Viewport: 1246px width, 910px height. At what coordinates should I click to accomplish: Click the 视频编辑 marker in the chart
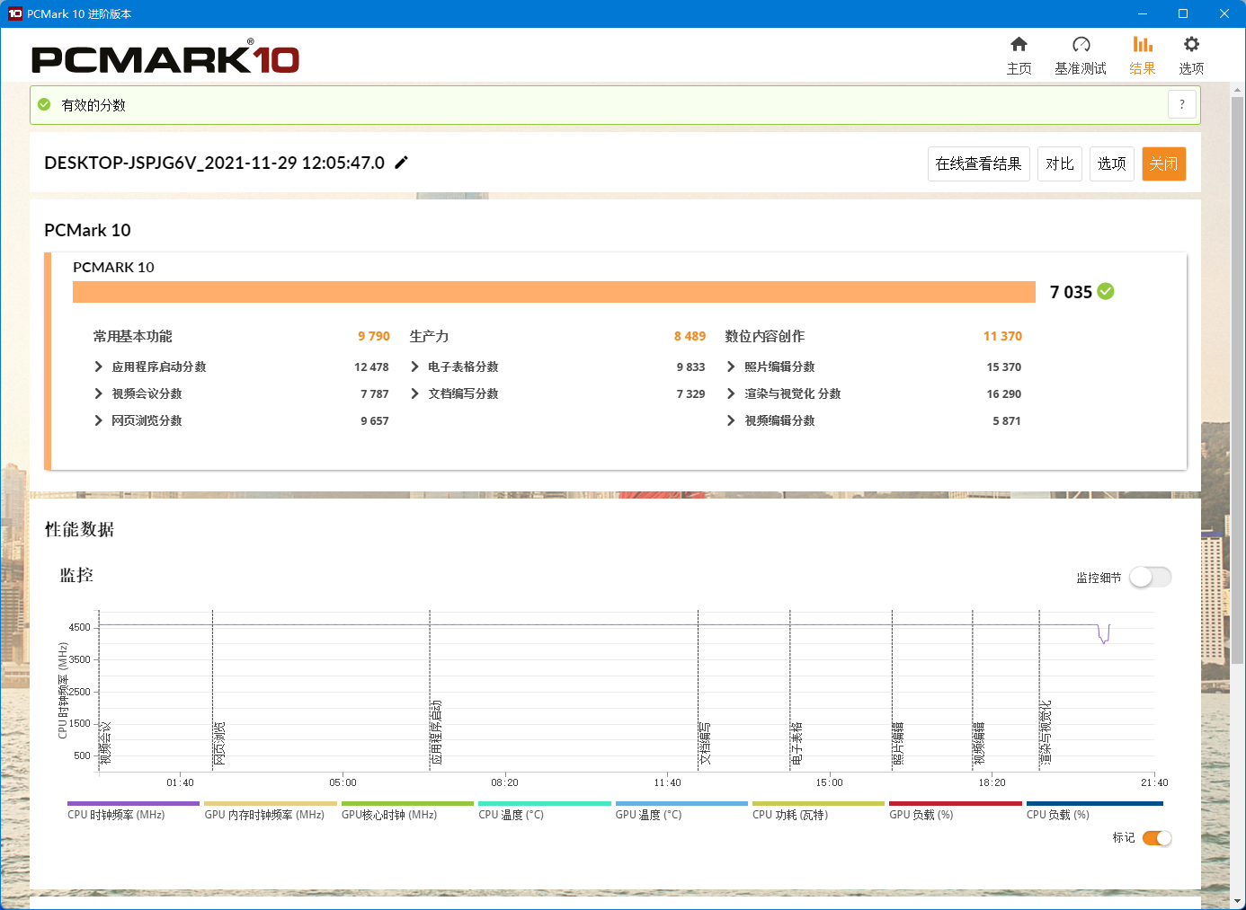point(979,743)
